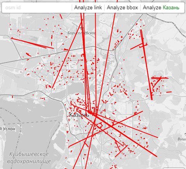Click the Analyze link button

pos(88,7)
